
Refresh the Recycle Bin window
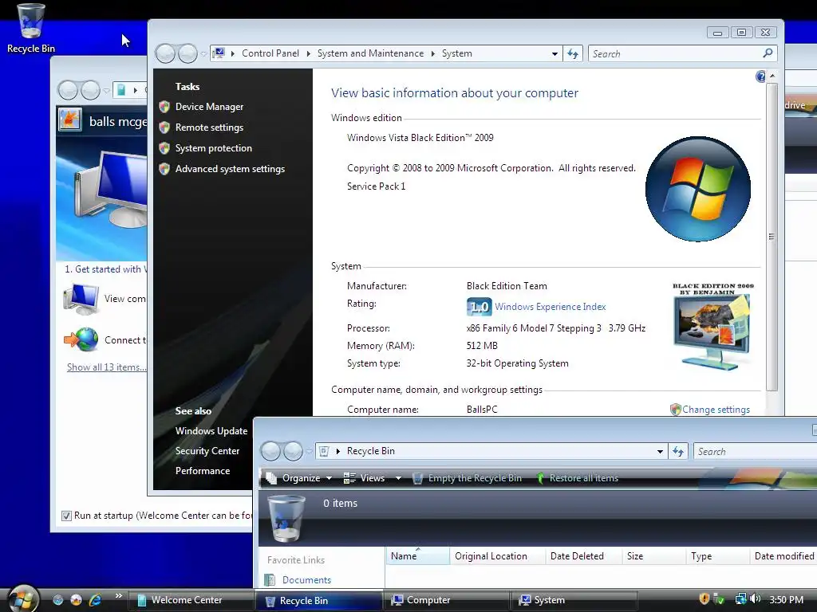point(678,451)
